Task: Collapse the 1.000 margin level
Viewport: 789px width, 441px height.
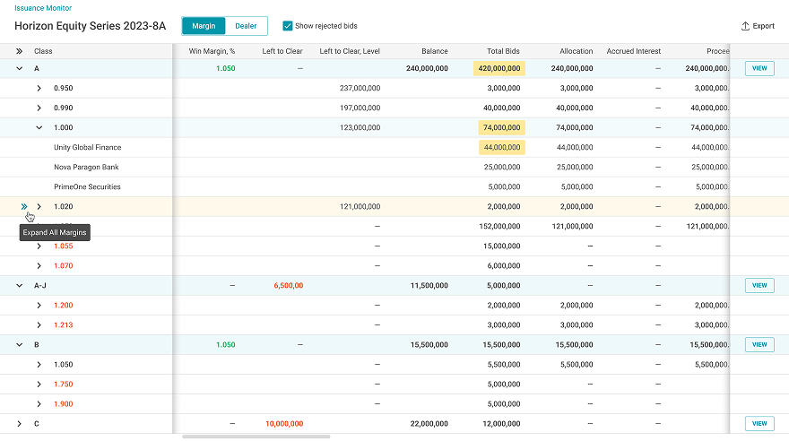Action: click(x=39, y=127)
